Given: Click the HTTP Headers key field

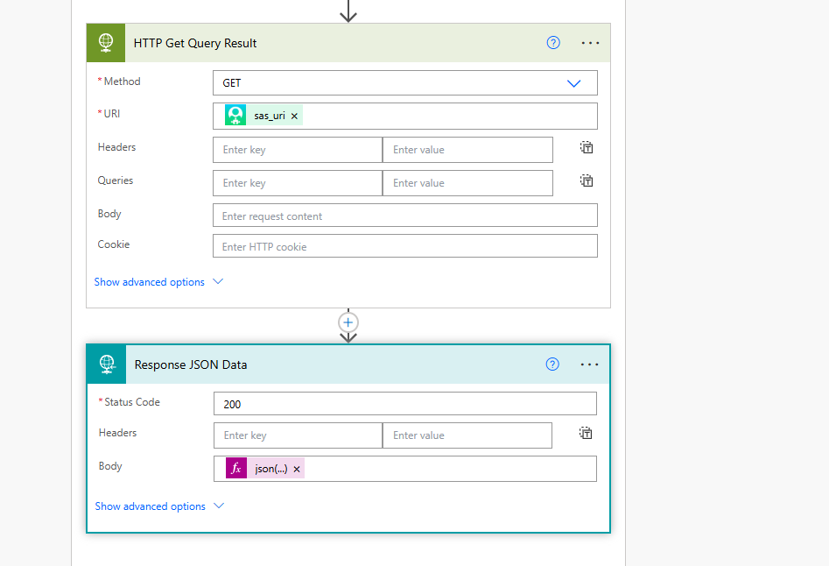Looking at the screenshot, I should pos(298,150).
